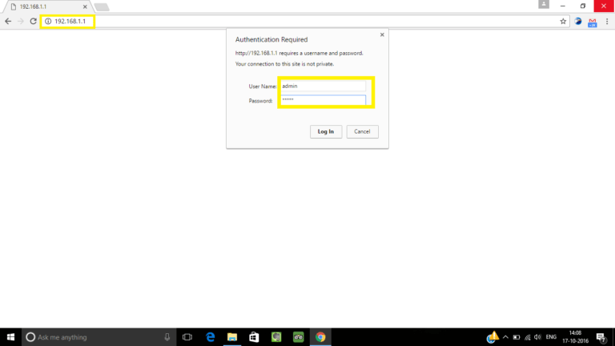Open the TripAdvisor taskbar icon
Image resolution: width=615 pixels, height=346 pixels.
coord(299,337)
